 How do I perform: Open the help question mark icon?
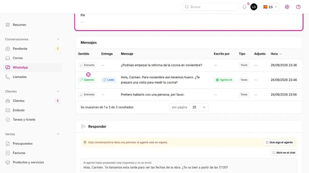[x=298, y=7]
